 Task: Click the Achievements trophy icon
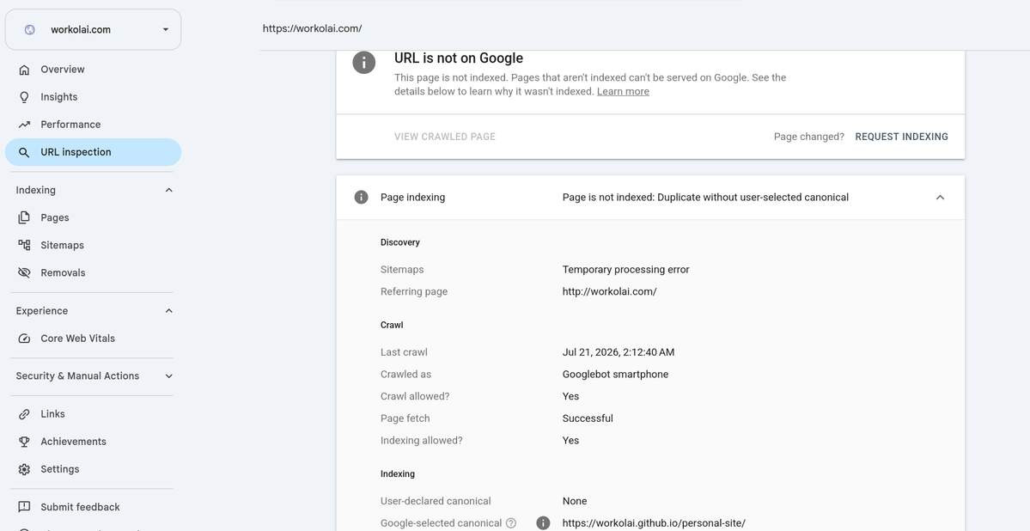pyautogui.click(x=24, y=442)
